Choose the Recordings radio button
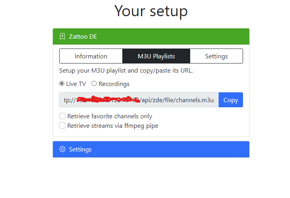This screenshot has width=290, height=198. 94,84
